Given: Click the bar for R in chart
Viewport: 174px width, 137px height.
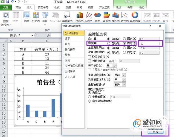Looking at the screenshot, I should click(53, 108).
